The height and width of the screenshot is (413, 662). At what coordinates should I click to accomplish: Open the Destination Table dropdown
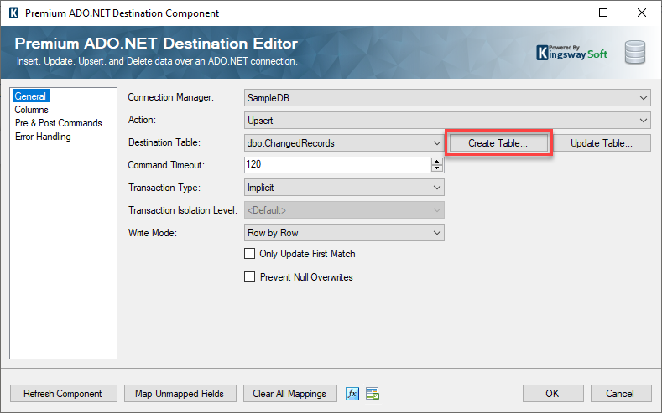344,143
